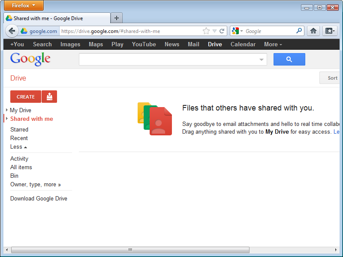The height and width of the screenshot is (257, 343).
Task: Open the Starred view
Action: (19, 129)
